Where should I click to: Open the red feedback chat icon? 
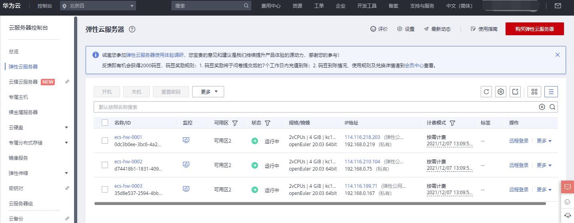(x=567, y=187)
